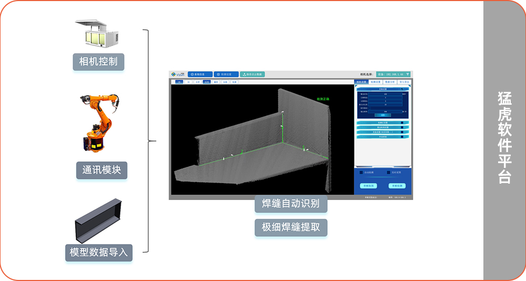Open 检测设置 in the top toolbar

pyautogui.click(x=226, y=75)
